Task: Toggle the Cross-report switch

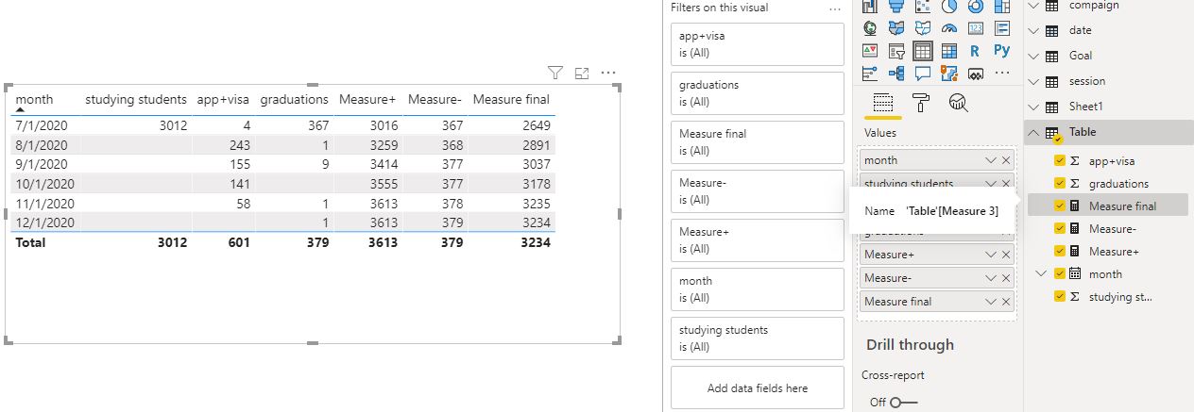Action: coord(904,403)
